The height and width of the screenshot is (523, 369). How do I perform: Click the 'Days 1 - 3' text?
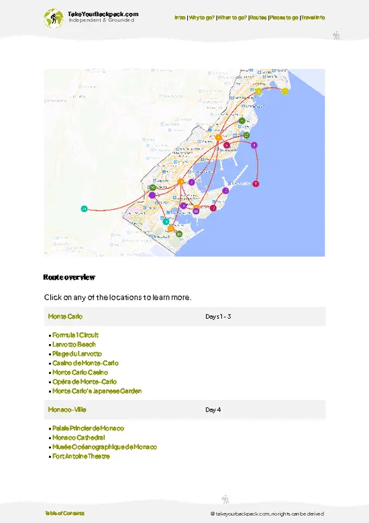pyautogui.click(x=218, y=317)
